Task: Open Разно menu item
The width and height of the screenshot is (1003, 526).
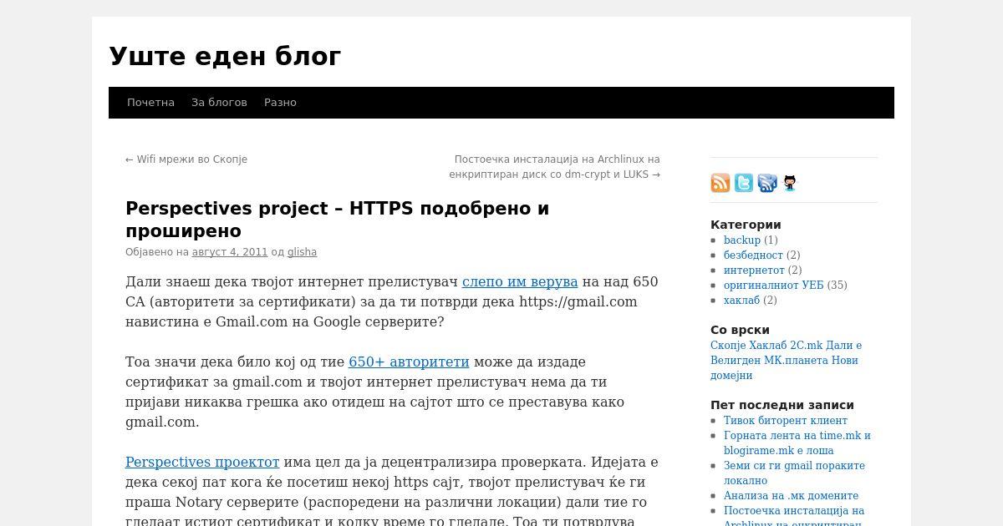Action: click(280, 103)
